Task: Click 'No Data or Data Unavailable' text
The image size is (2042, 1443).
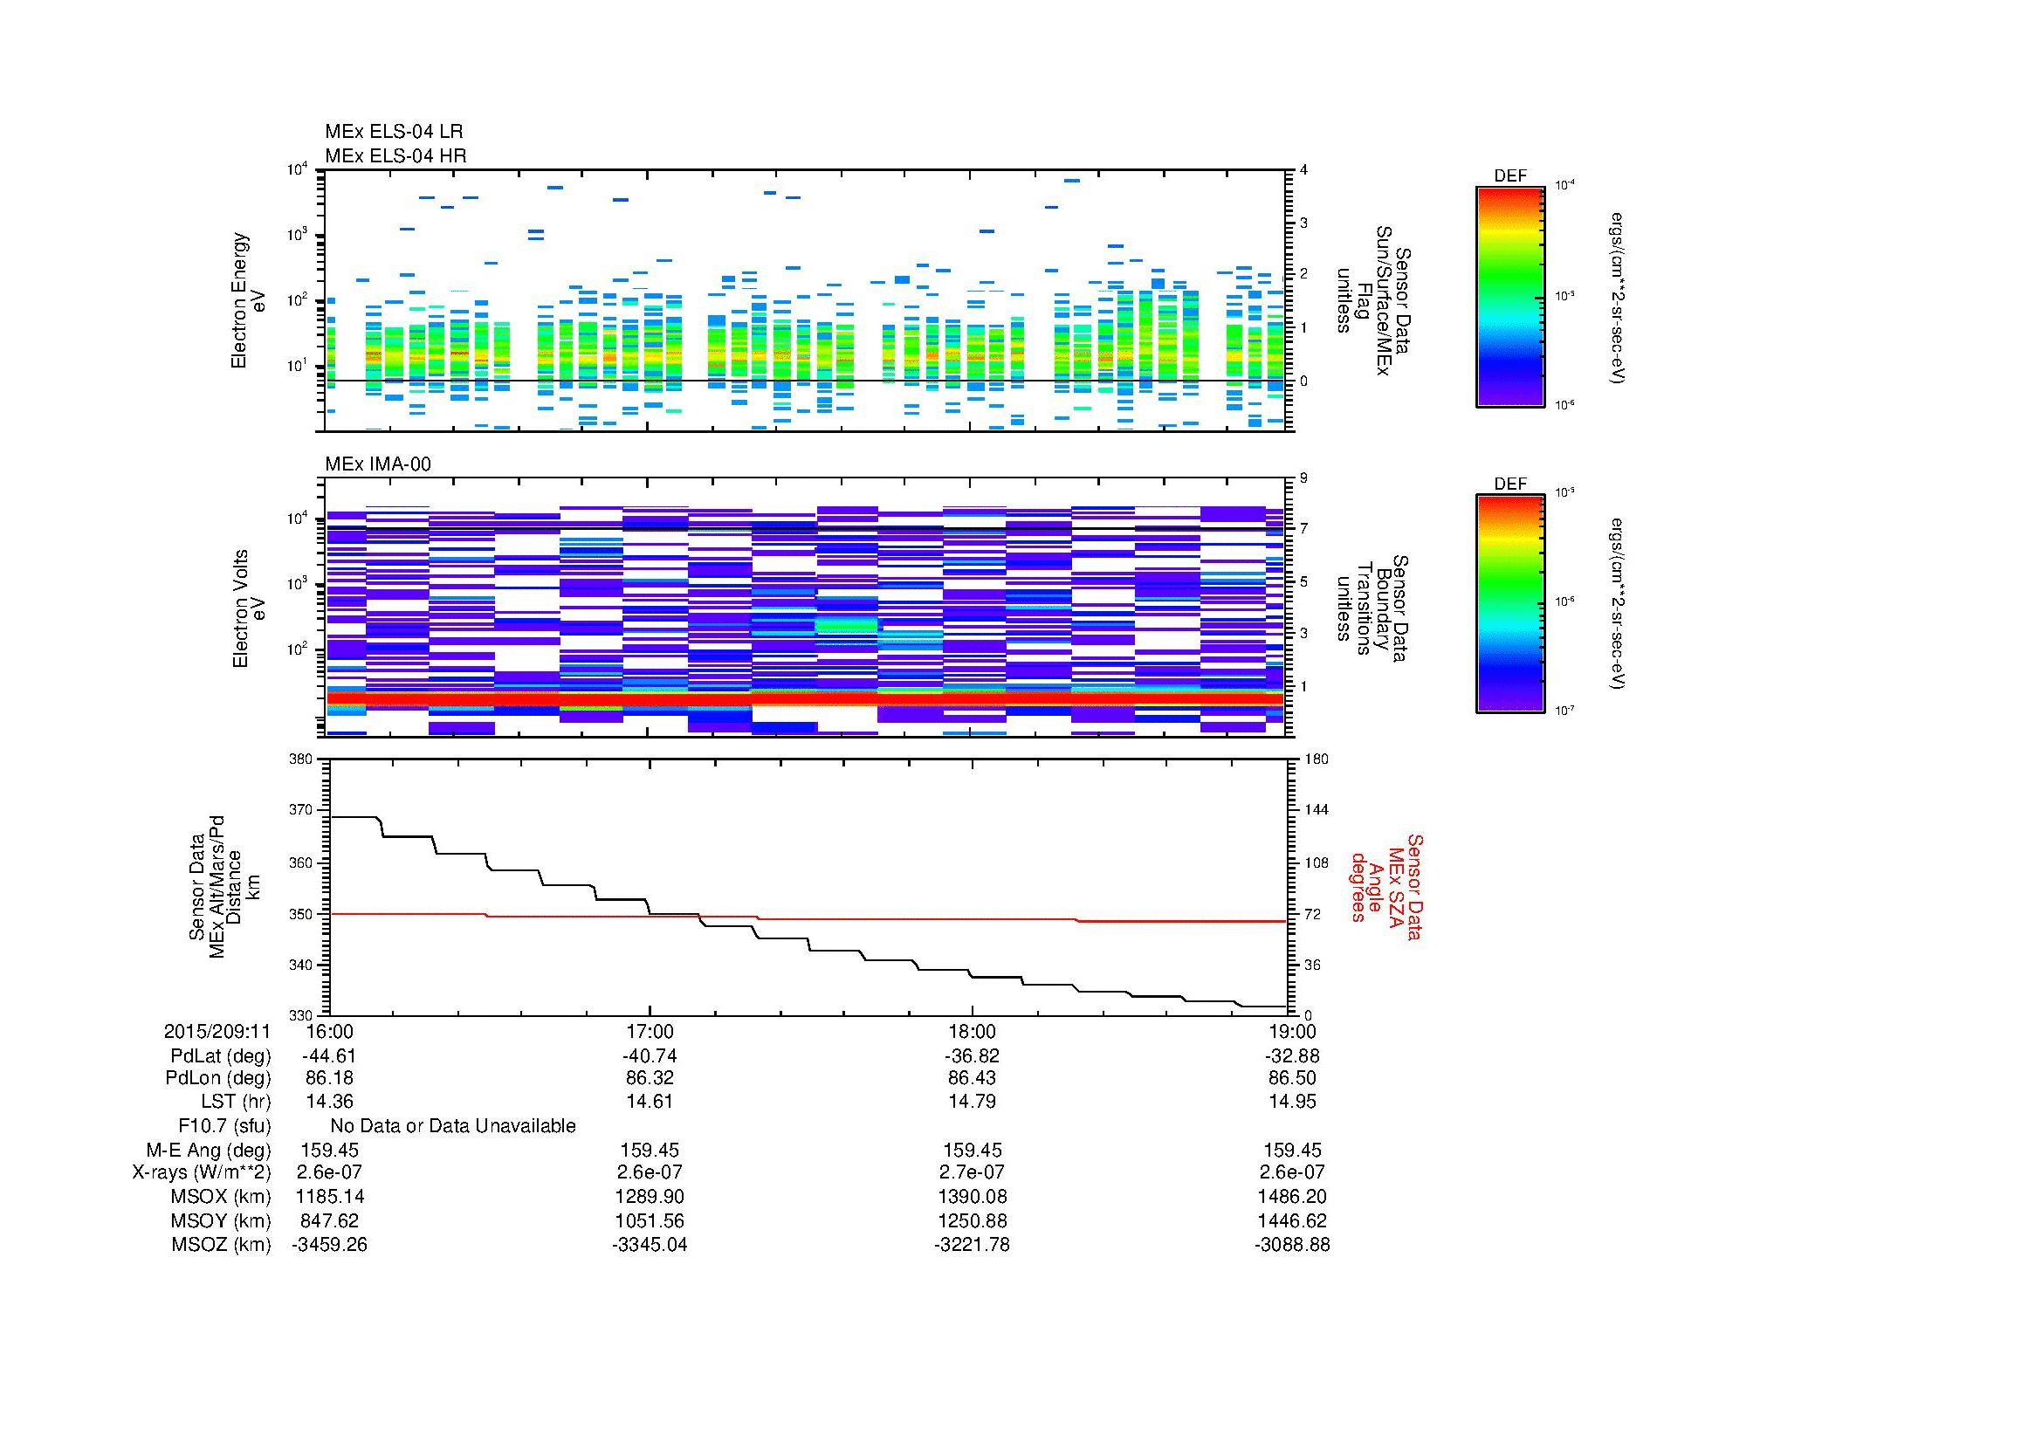Action: 453,1126
